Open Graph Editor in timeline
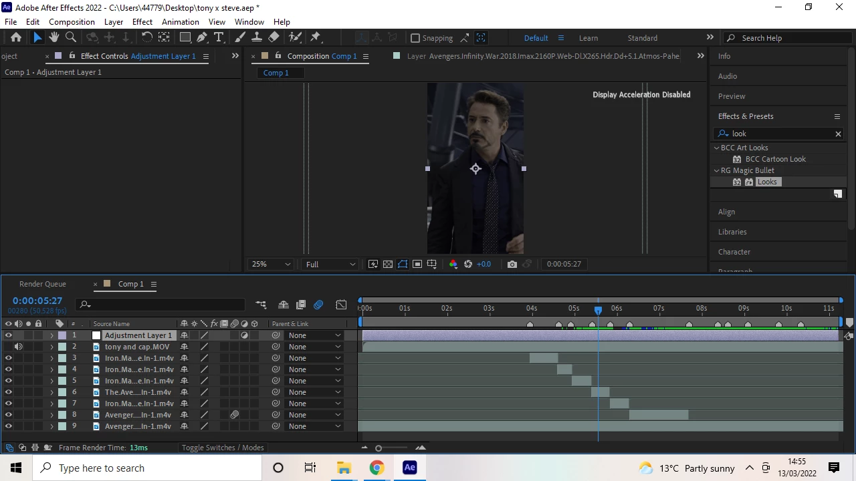 (x=341, y=305)
